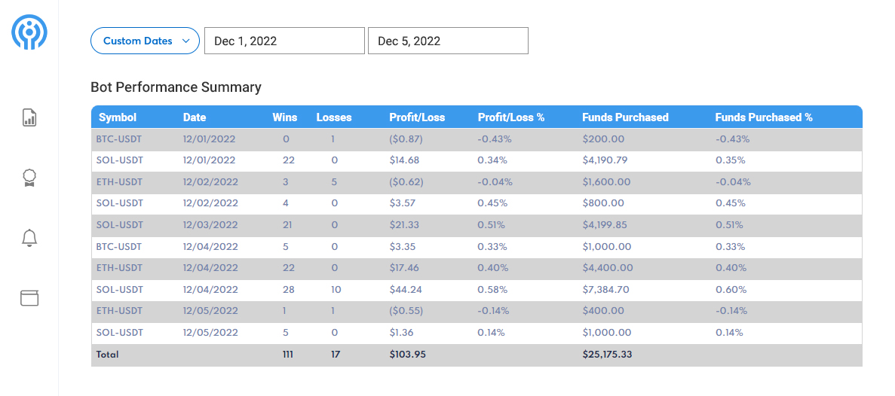Screen dimensions: 895x396
Task: Open the wallet window sidebar icon
Action: click(29, 297)
